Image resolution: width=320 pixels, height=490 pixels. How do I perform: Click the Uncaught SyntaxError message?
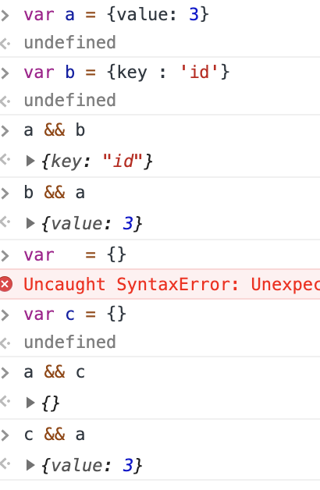coord(172,284)
